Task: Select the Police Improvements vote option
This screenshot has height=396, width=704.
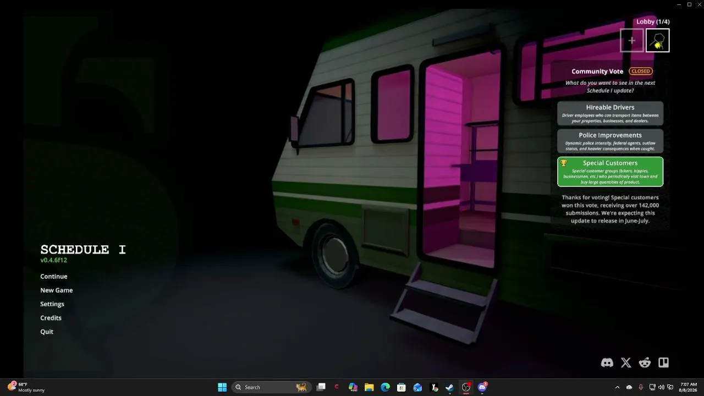Action: [x=610, y=141]
